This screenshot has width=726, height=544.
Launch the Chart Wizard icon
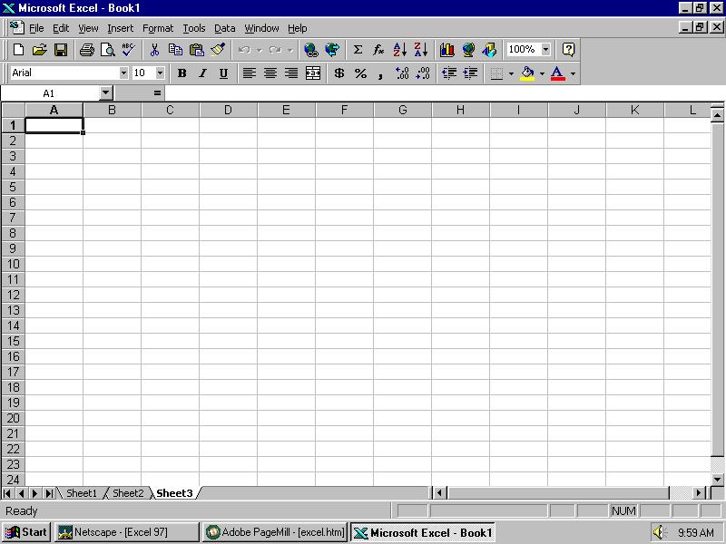tap(446, 50)
